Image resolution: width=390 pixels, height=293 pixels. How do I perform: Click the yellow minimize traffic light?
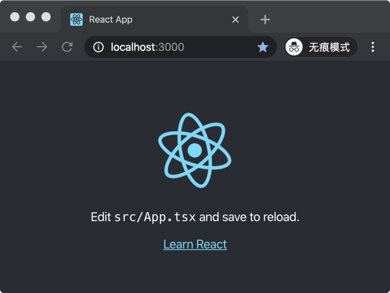click(30, 16)
